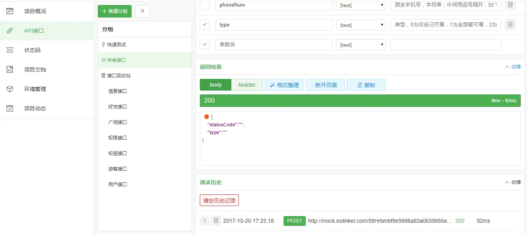Click the phoneNum parameter name field

click(273, 5)
